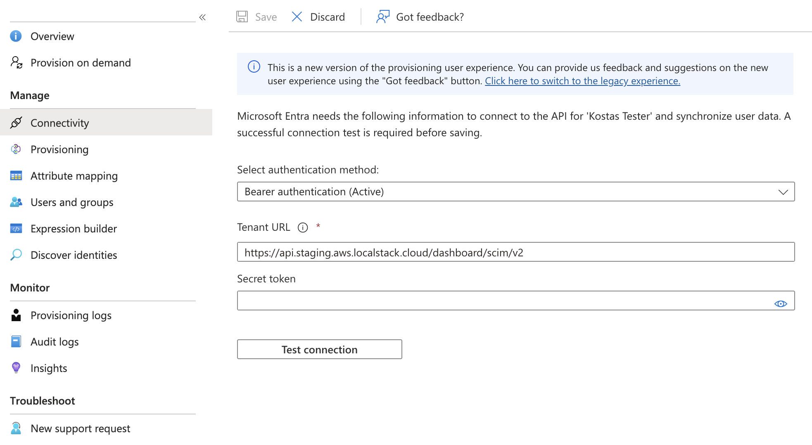The image size is (812, 445).
Task: Click the Save toolbar label
Action: click(266, 17)
